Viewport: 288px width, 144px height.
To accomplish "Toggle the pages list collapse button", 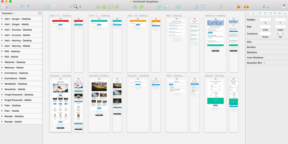I will click(40, 13).
